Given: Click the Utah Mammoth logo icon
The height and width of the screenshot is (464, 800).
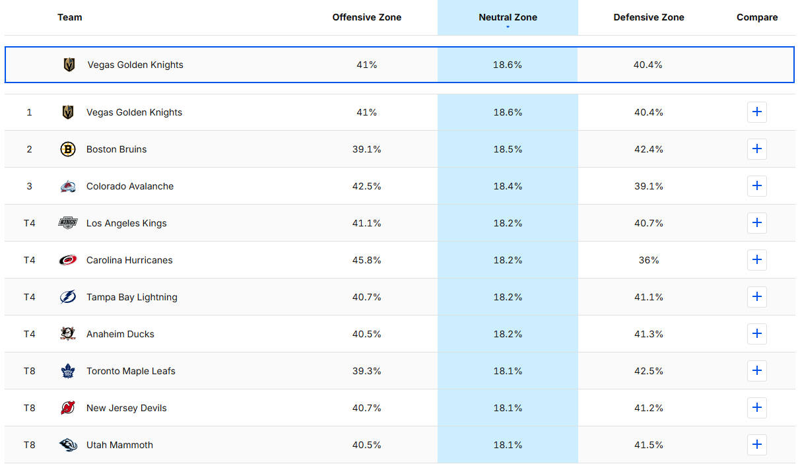Looking at the screenshot, I should pos(68,445).
